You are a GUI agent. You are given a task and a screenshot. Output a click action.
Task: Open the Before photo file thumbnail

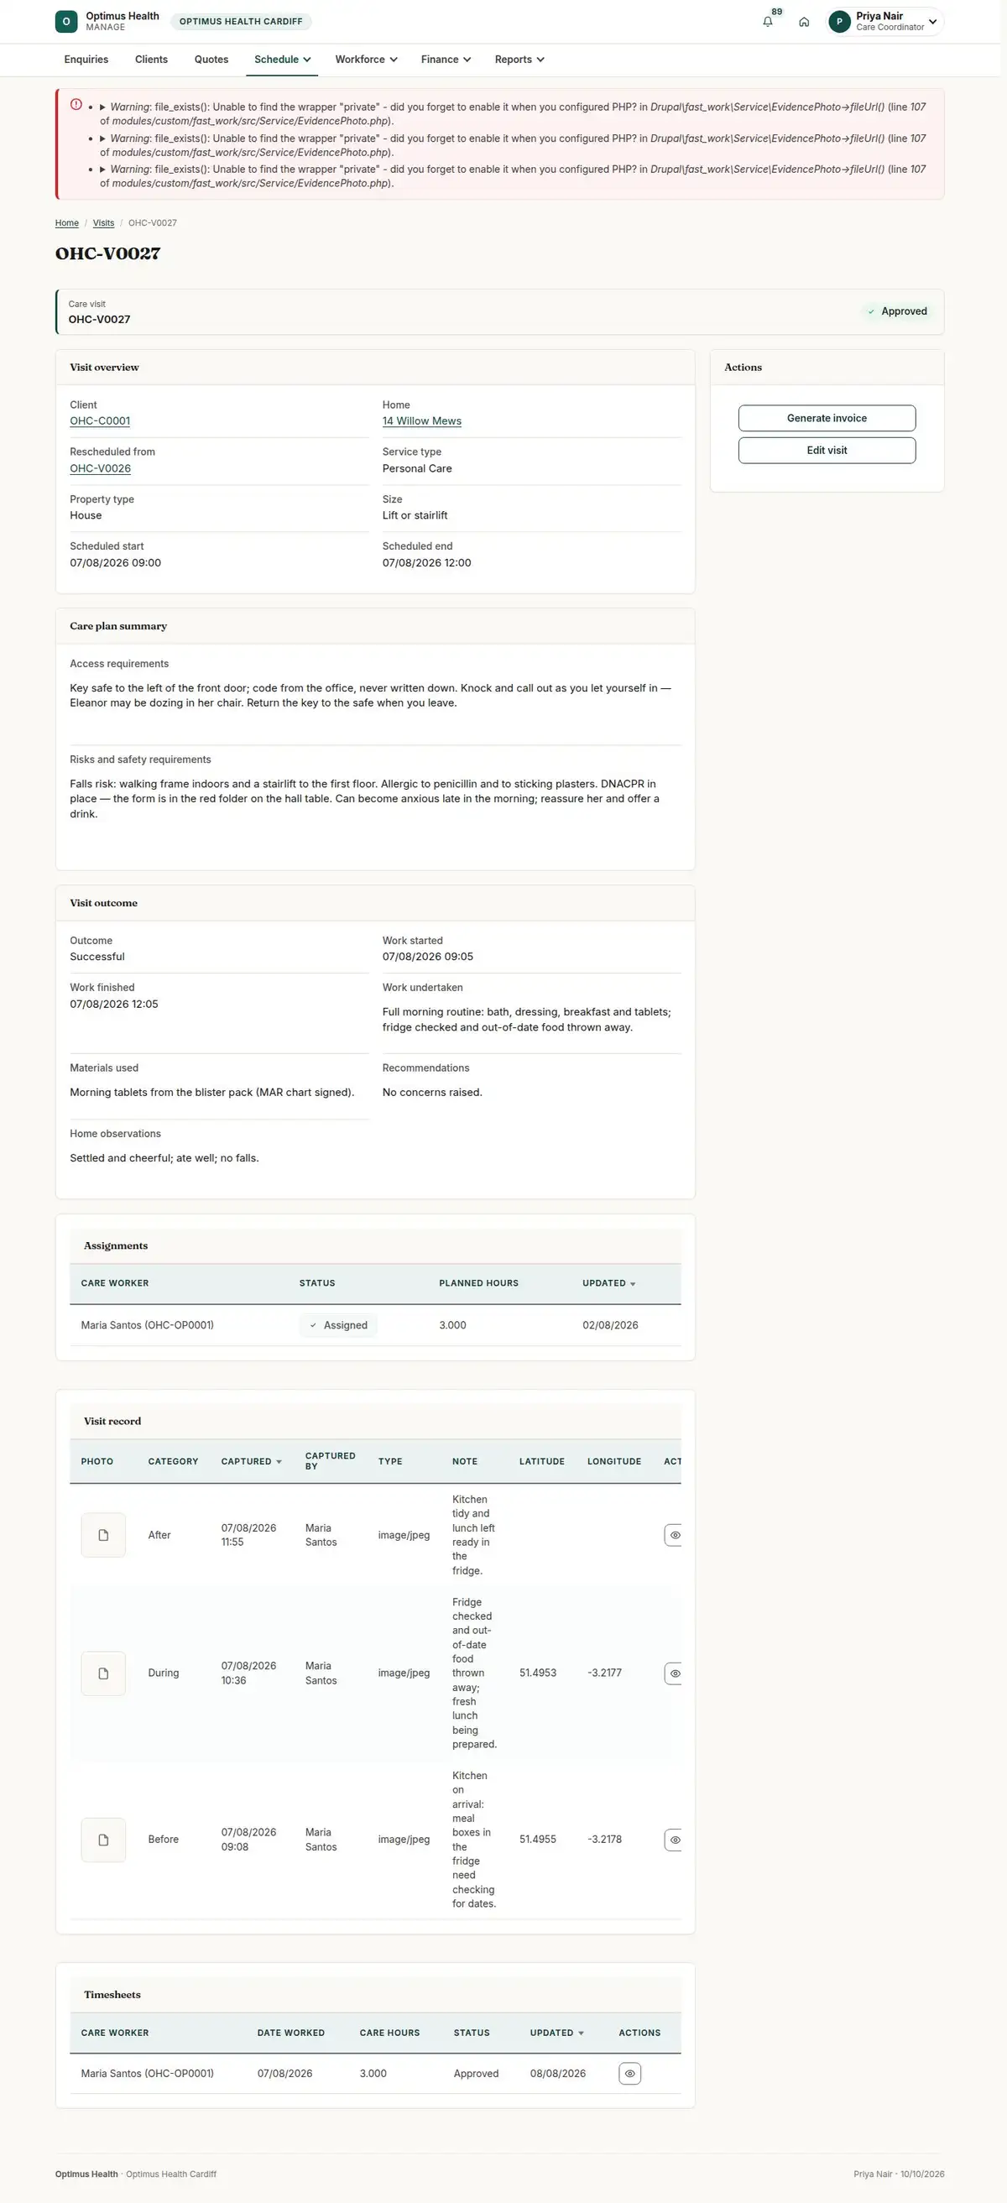[x=103, y=1840]
